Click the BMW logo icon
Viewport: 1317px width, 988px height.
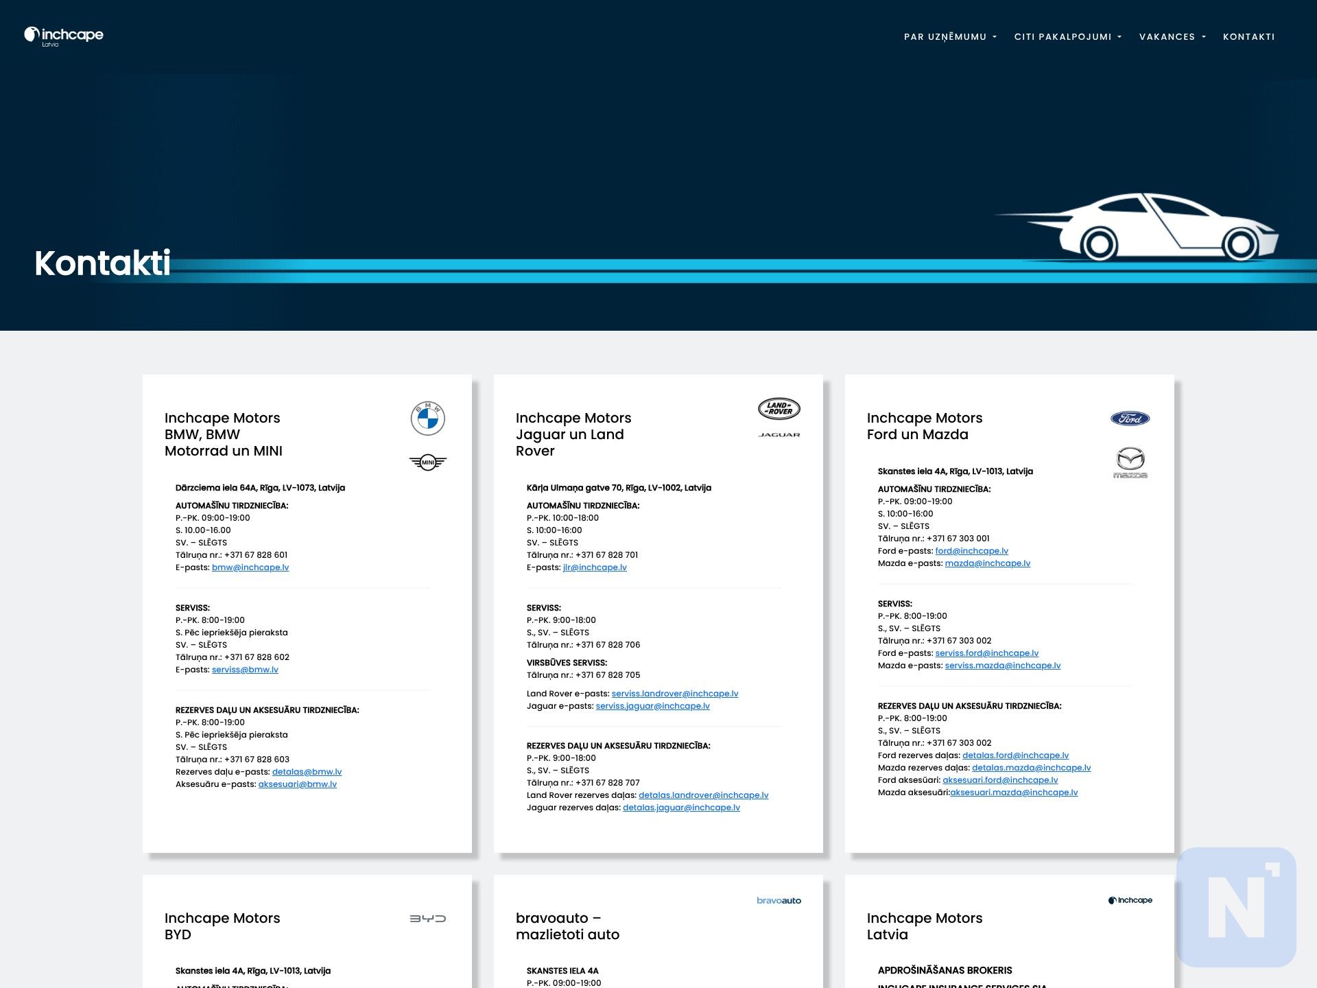click(428, 419)
